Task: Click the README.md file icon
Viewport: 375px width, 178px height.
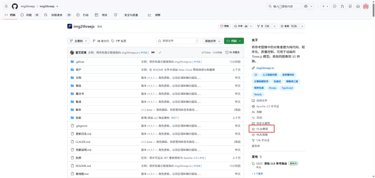Action: coord(73,166)
